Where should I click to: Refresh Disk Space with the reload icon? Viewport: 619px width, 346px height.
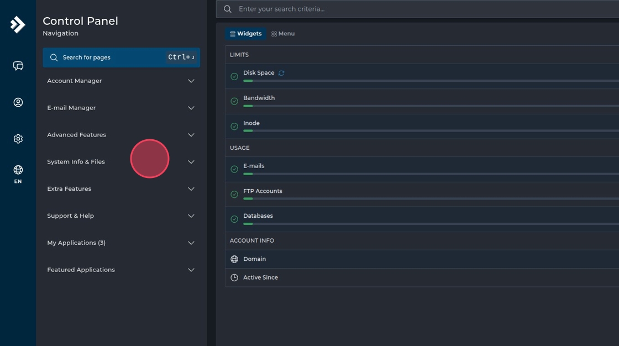pyautogui.click(x=281, y=73)
